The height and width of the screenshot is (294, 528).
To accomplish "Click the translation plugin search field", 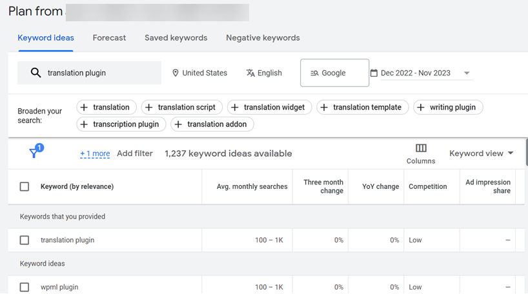I will [90, 73].
